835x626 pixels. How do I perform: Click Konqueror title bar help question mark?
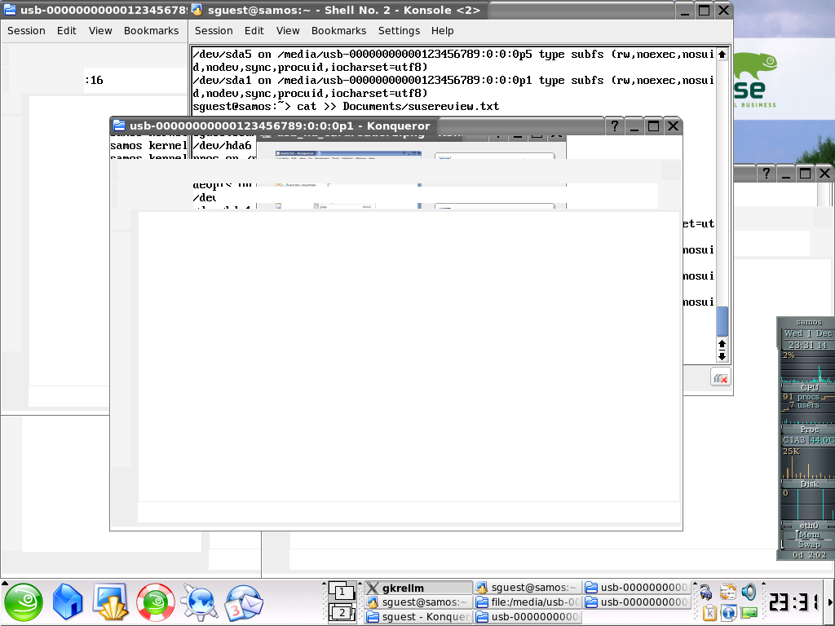615,126
